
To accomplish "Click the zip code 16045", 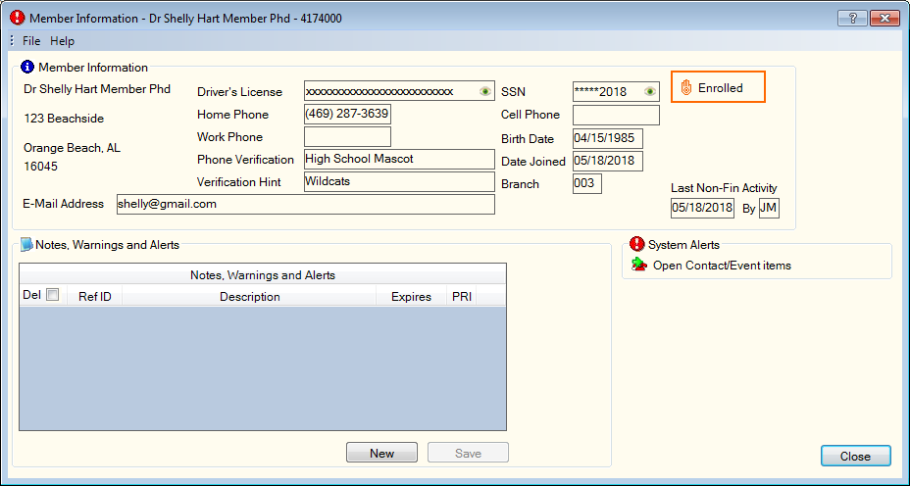I will 40,167.
